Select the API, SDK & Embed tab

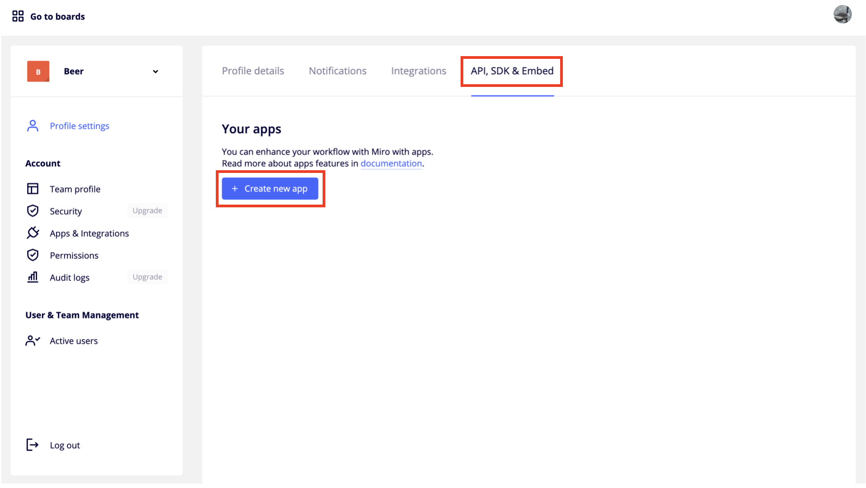pos(512,71)
